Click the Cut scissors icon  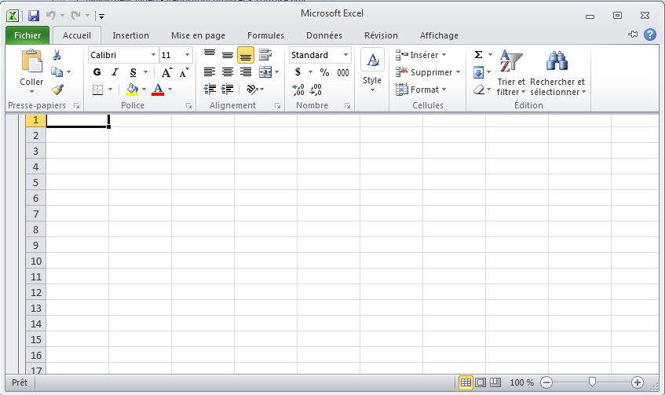point(57,55)
